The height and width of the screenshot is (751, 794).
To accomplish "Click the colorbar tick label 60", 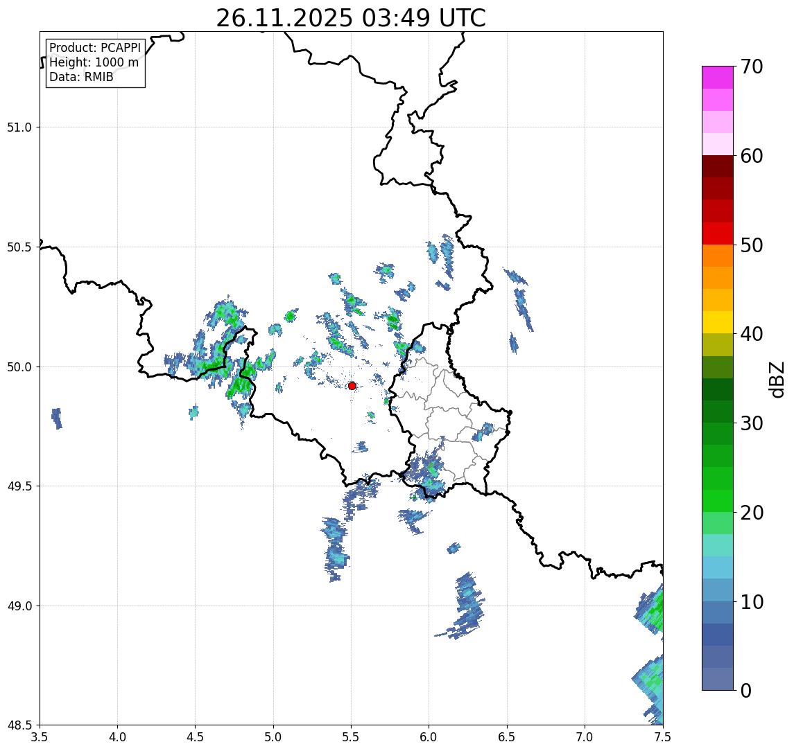I will 751,156.
